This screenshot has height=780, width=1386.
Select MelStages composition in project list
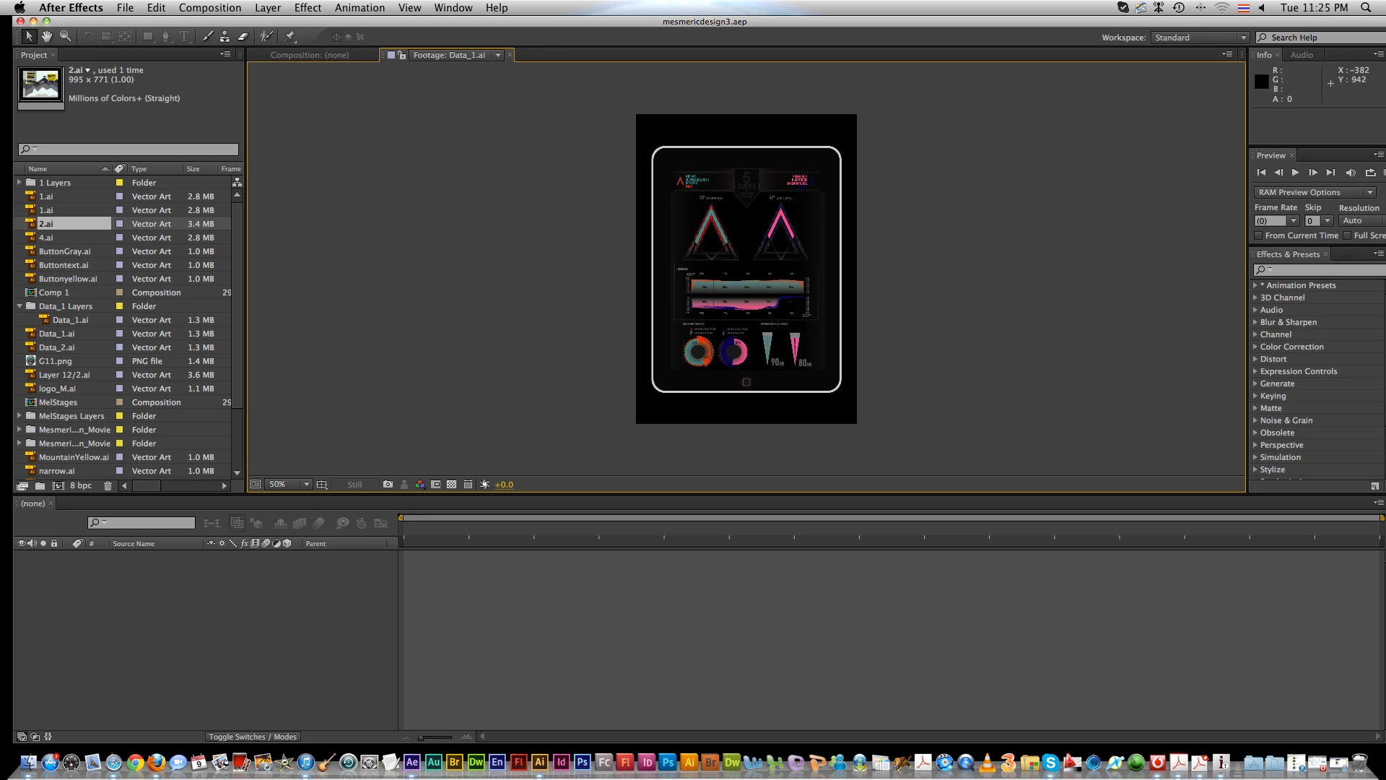(x=58, y=402)
